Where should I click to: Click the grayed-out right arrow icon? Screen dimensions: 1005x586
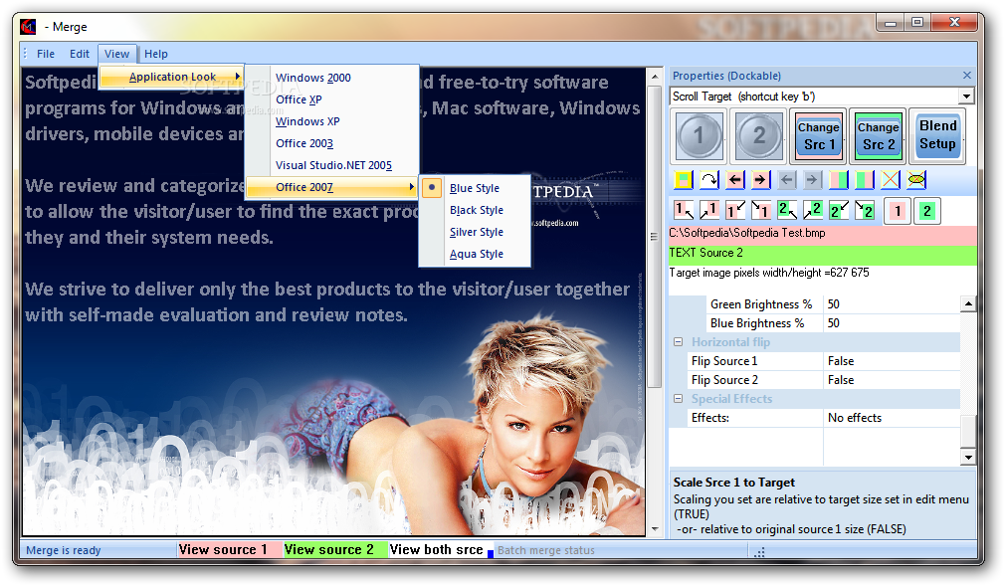(x=813, y=180)
